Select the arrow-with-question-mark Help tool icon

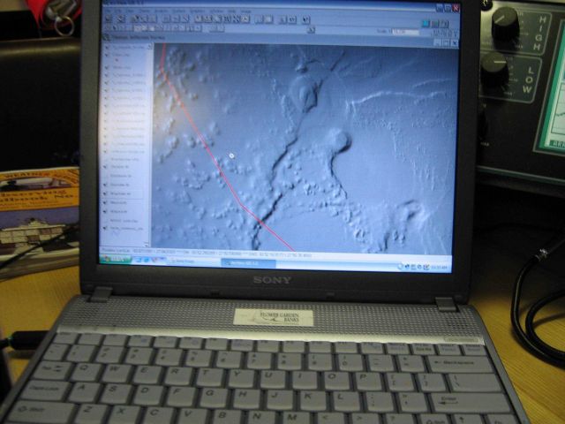point(305,19)
